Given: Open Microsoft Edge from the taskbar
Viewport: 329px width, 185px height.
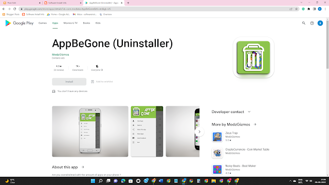Looking at the screenshot, I should pos(123,181).
